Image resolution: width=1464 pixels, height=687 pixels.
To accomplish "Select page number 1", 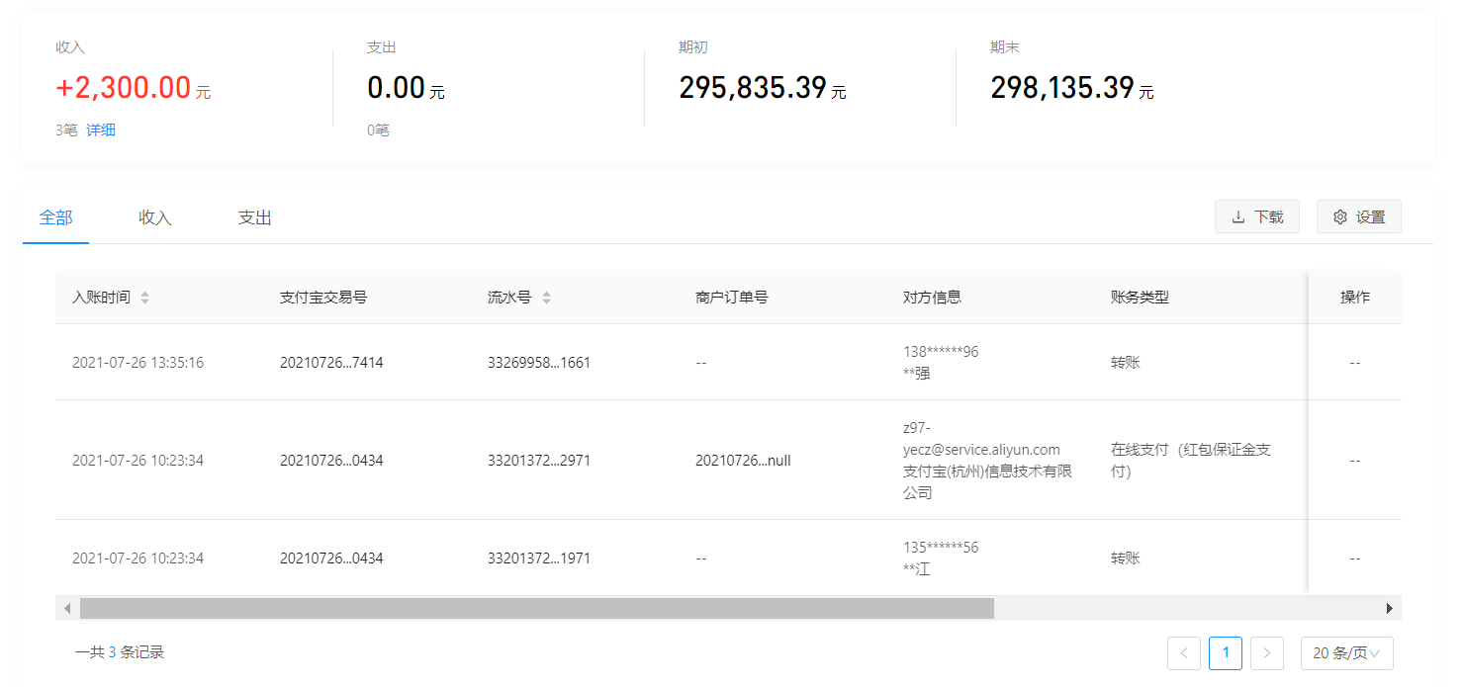I will (1226, 653).
